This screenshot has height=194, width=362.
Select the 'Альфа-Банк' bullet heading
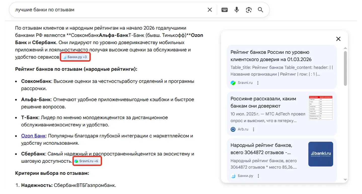(x=36, y=100)
